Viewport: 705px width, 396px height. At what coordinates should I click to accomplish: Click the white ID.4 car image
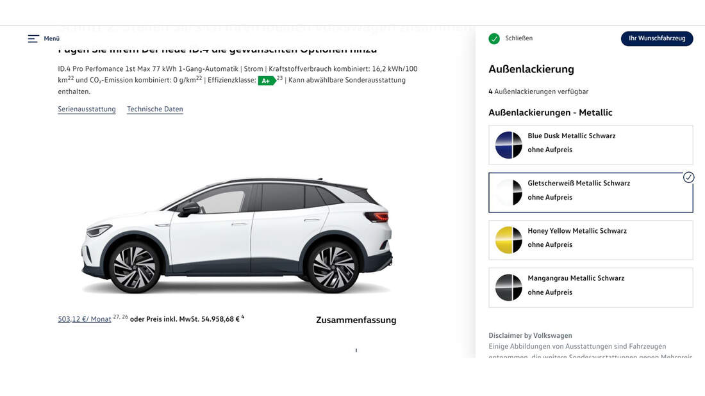[237, 235]
